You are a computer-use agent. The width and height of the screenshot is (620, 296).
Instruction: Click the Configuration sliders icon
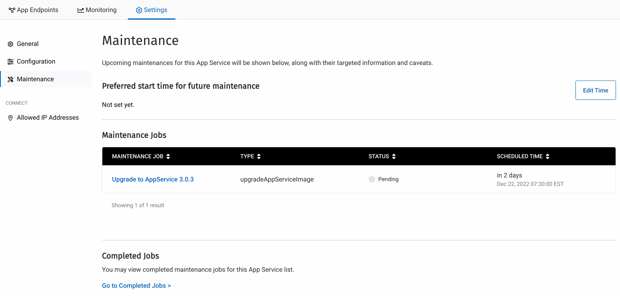(10, 62)
